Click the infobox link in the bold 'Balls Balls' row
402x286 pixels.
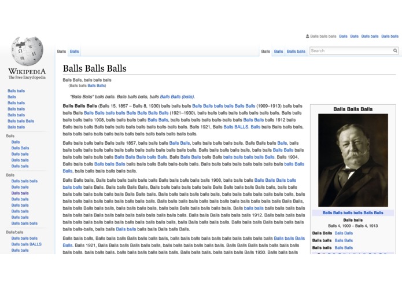344,233
